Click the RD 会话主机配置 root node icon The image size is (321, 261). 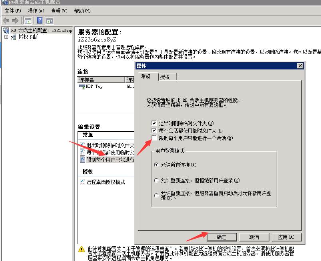click(x=6, y=30)
